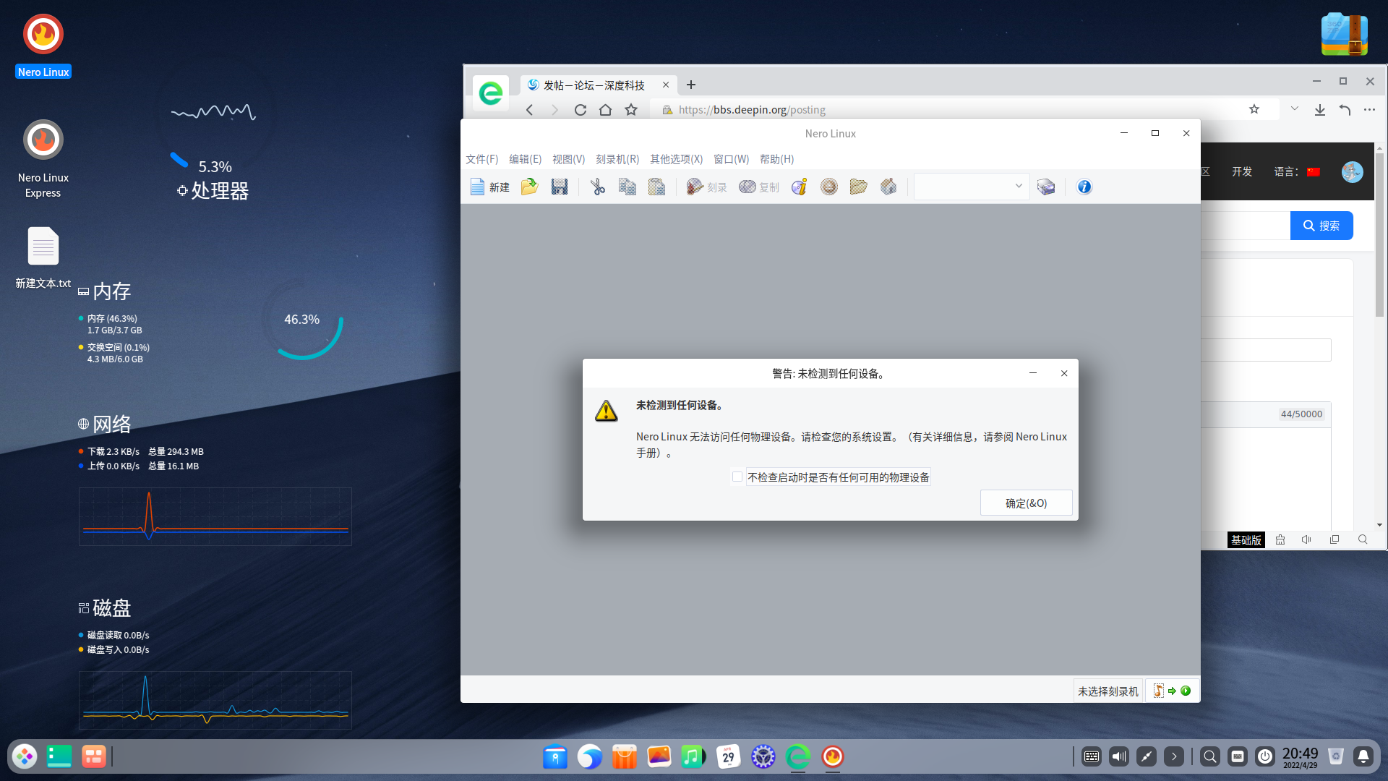Select the Cut scissors icon in Nero toolbar
The image size is (1388, 781).
click(x=597, y=187)
